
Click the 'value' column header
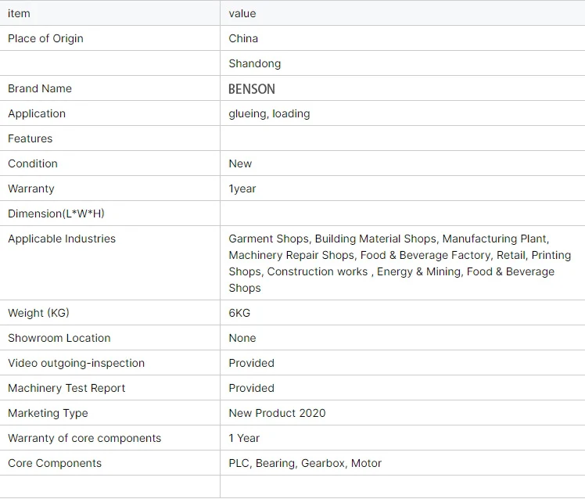tap(403, 13)
